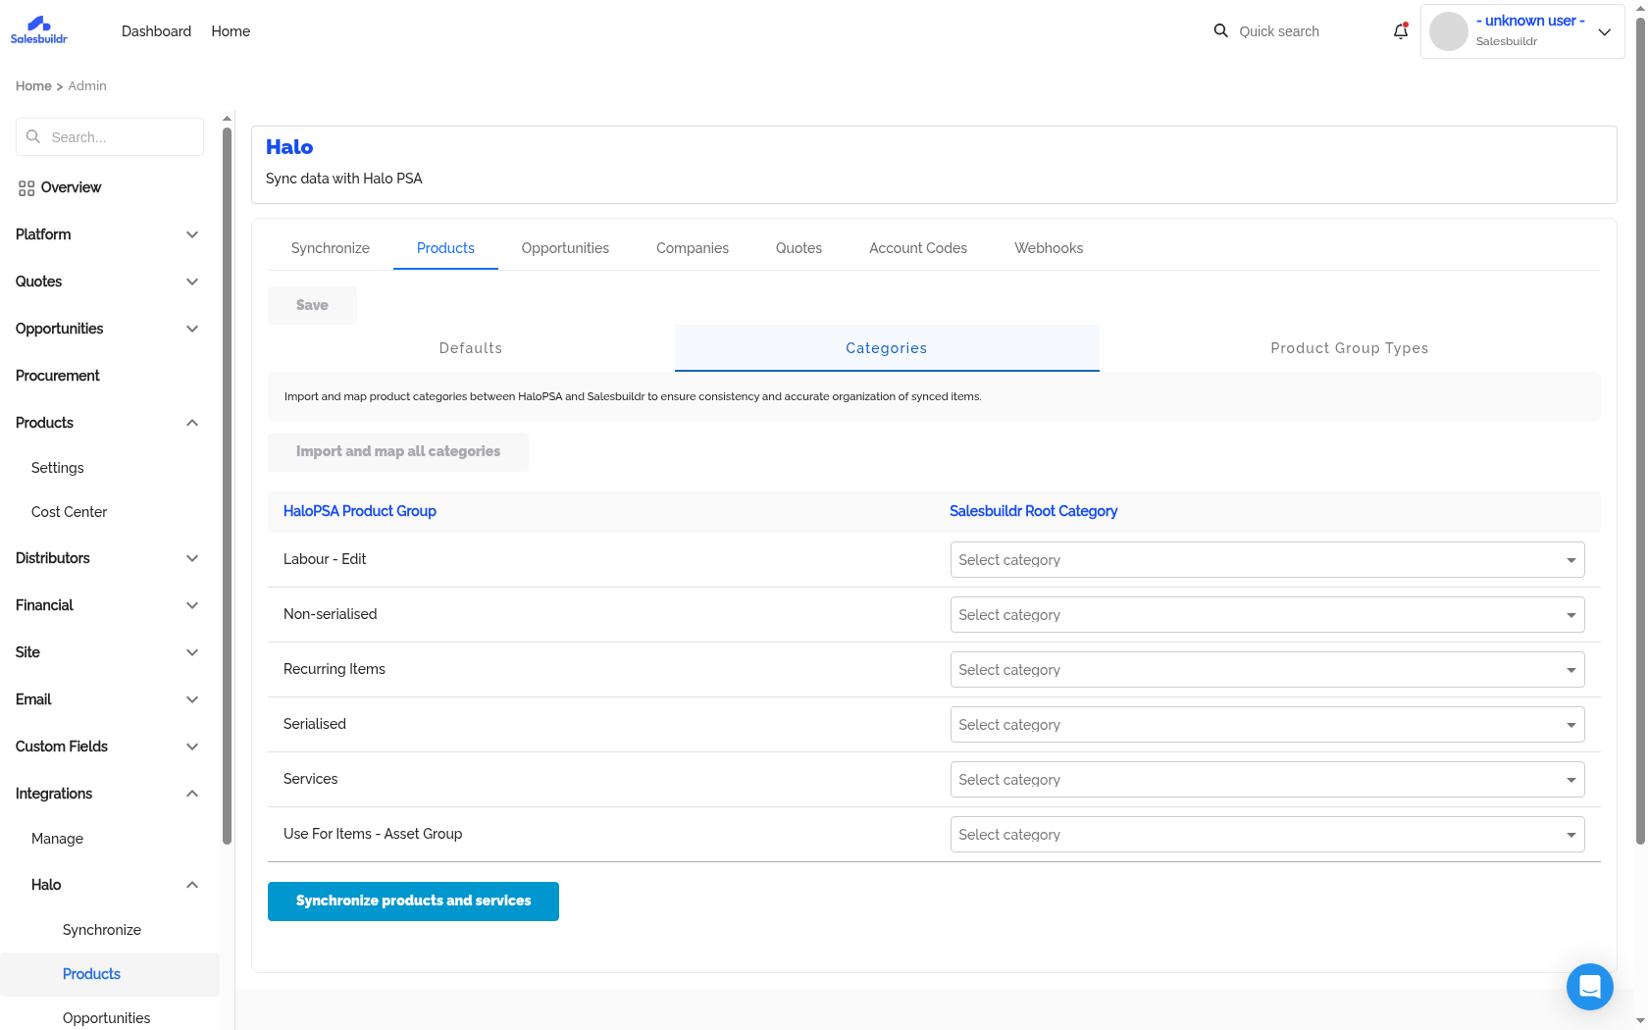1648x1030 pixels.
Task: Open category dropdown for Use For Items - Asset Group
Action: click(1267, 835)
